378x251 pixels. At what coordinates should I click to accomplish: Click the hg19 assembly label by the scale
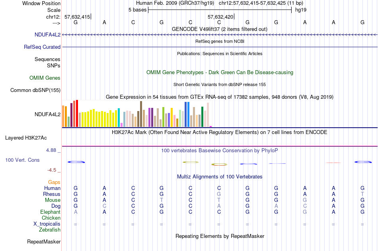pos(301,10)
